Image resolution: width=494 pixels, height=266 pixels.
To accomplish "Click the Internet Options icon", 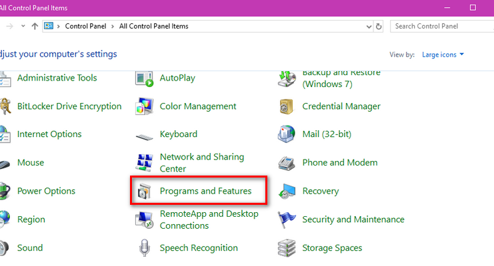I will pos(5,134).
